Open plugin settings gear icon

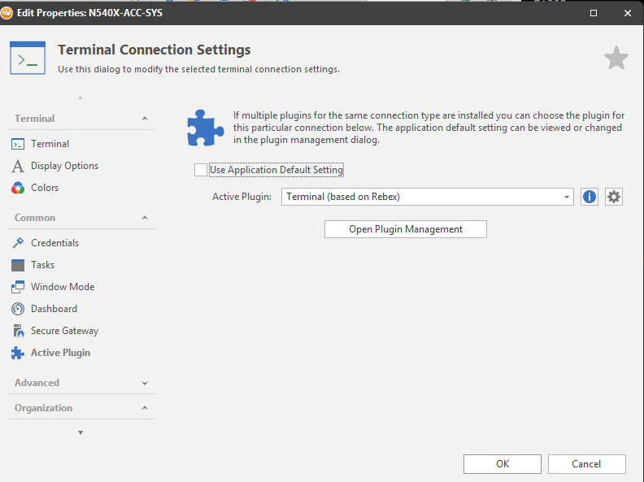[614, 197]
